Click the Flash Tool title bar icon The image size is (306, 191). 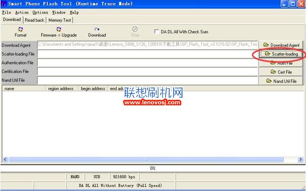tap(4, 4)
